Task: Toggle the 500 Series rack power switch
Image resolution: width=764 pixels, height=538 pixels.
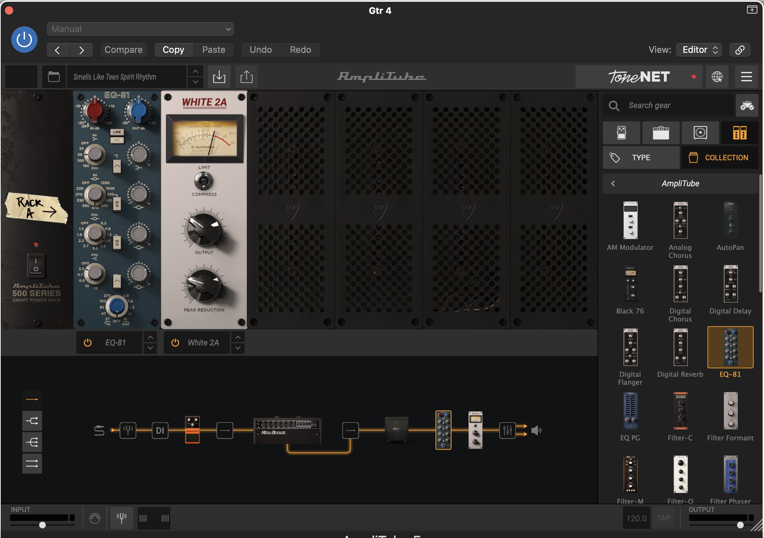Action: [36, 265]
